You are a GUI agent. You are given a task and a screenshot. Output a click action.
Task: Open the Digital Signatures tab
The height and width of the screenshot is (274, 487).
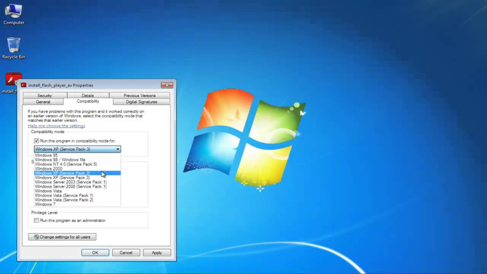pyautogui.click(x=142, y=102)
